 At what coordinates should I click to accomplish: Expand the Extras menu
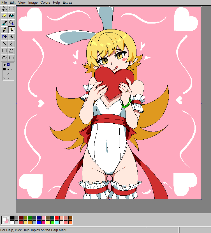click(x=67, y=3)
